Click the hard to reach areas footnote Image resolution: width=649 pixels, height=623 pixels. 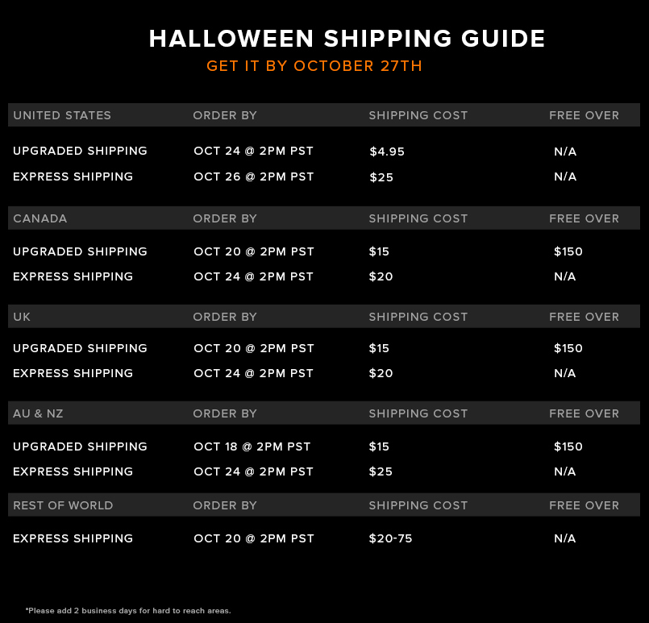coord(128,611)
